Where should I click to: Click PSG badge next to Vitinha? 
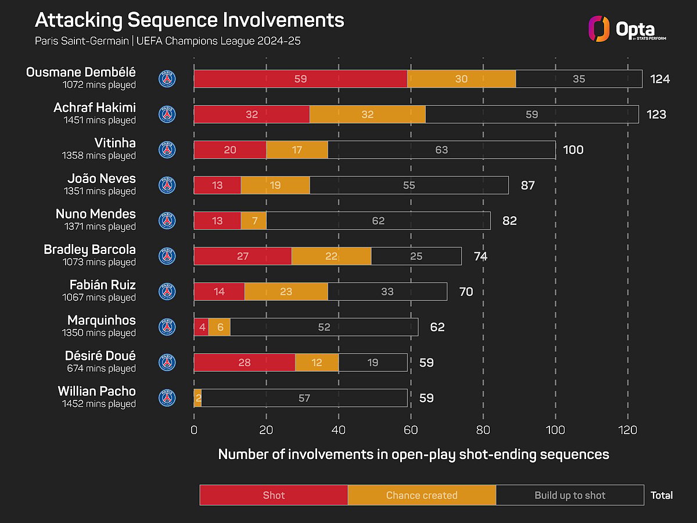click(167, 150)
